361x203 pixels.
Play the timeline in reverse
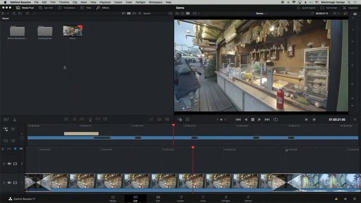click(246, 120)
